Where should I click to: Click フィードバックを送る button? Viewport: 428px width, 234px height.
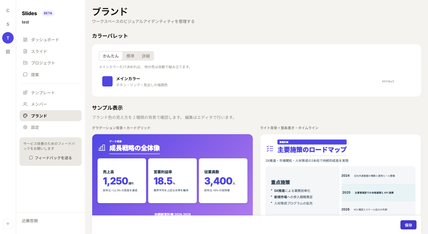point(51,158)
